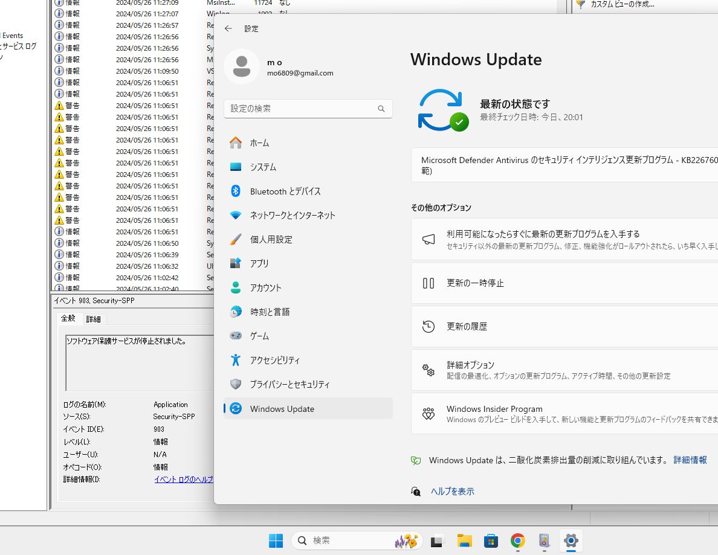
Task: Open Bluetooth and devices settings
Action: (x=308, y=191)
